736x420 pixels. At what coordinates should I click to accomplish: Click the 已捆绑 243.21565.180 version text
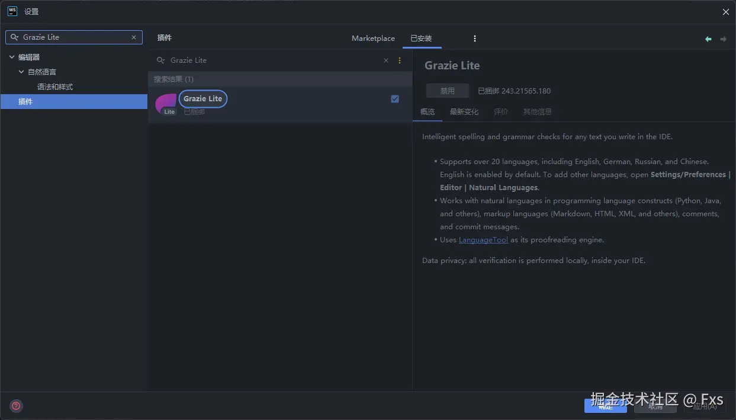(515, 91)
